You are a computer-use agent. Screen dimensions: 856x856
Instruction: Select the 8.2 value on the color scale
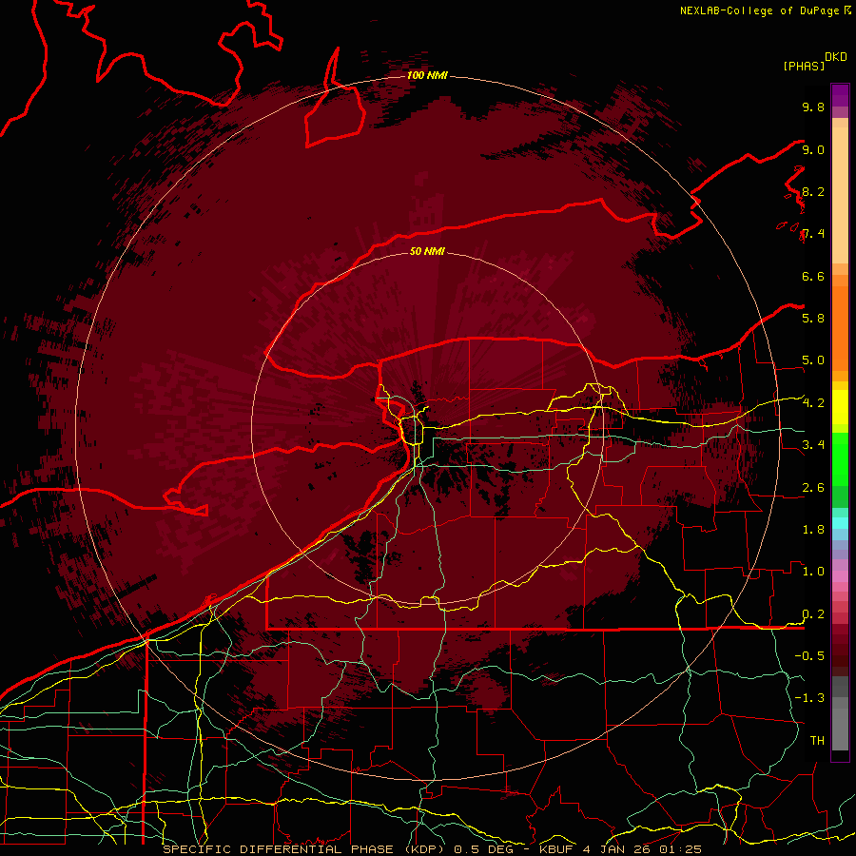(x=813, y=191)
